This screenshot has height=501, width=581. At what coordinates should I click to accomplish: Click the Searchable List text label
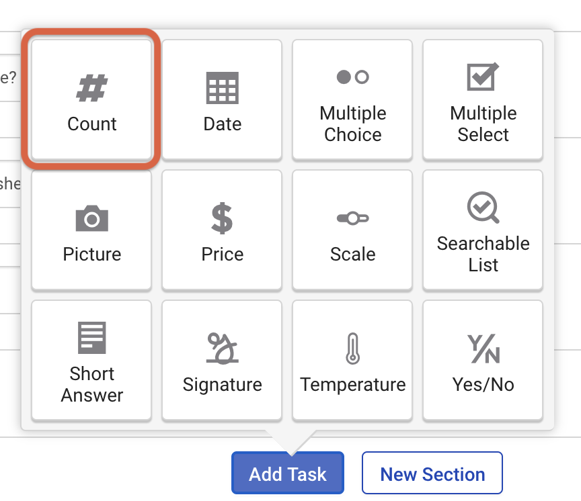click(x=483, y=255)
